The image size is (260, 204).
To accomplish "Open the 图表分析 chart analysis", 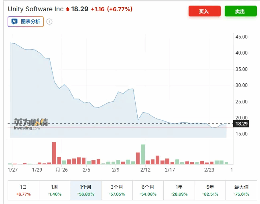I will coord(30,22).
